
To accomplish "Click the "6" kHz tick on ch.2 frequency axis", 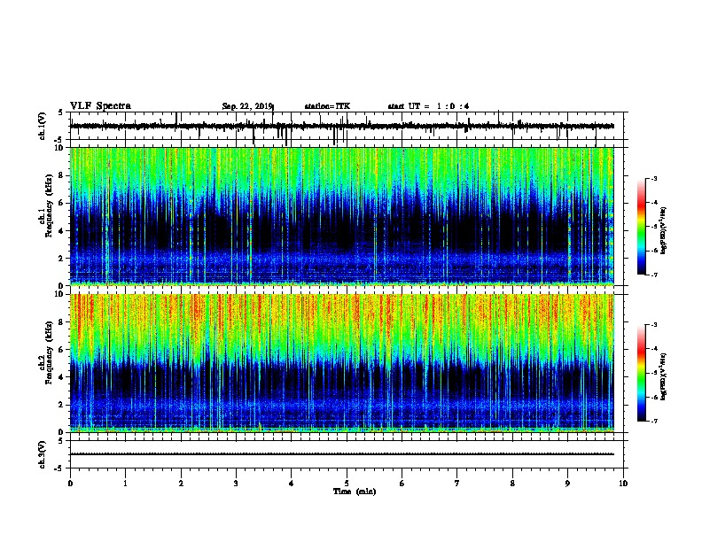I will 61,349.
